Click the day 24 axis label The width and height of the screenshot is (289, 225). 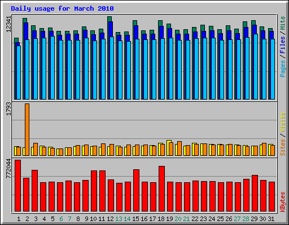(x=212, y=219)
